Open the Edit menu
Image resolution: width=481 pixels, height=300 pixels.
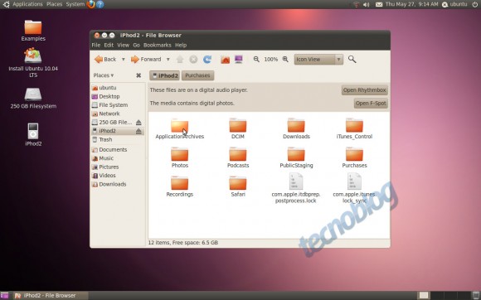pos(109,45)
